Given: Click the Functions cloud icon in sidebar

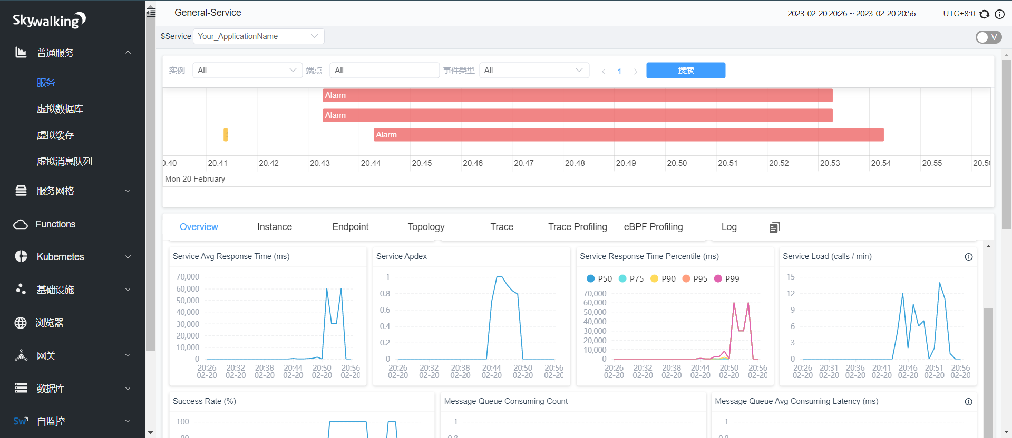Looking at the screenshot, I should point(21,224).
